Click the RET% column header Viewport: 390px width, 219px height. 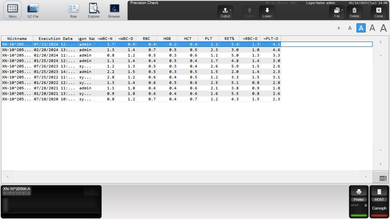[x=229, y=39]
